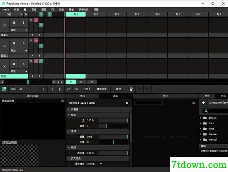Open the 视图 view menu
This screenshot has height=172, width=228.
(96, 10)
